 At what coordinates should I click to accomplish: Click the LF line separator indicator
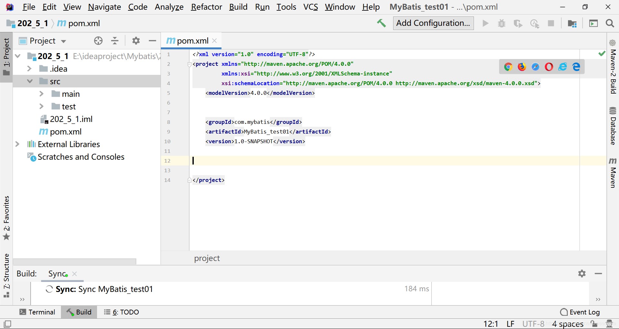510,324
